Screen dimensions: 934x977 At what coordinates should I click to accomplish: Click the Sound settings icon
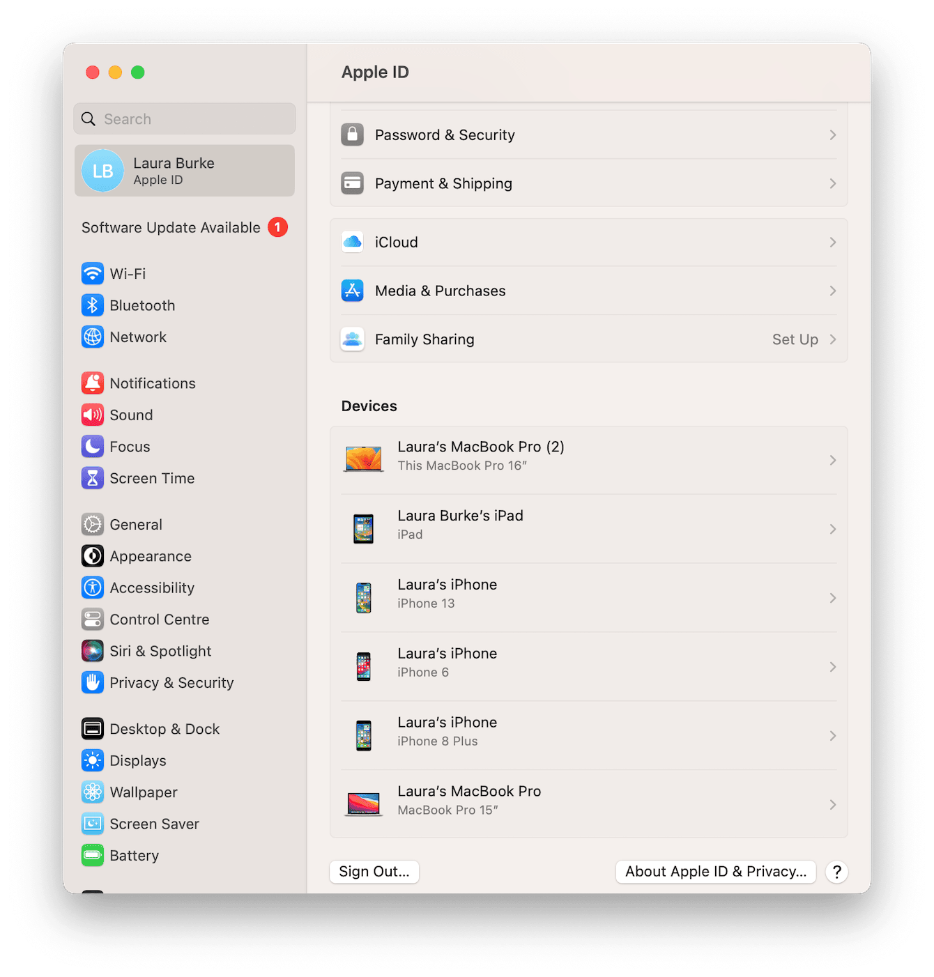pos(93,415)
